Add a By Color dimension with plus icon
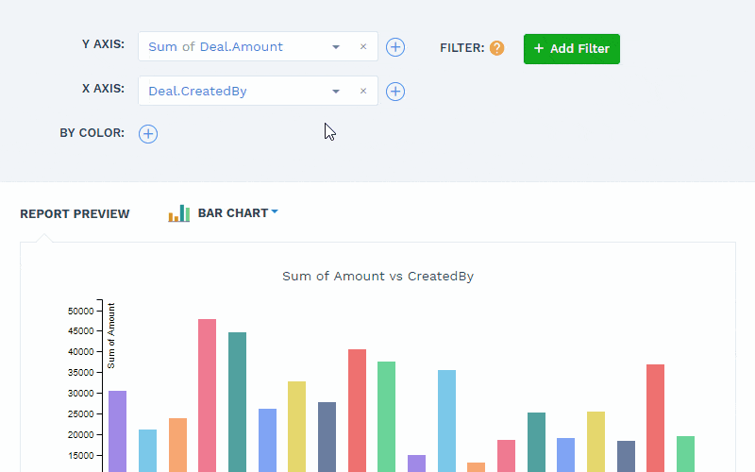Screen dimensions: 755x472 (x=148, y=134)
